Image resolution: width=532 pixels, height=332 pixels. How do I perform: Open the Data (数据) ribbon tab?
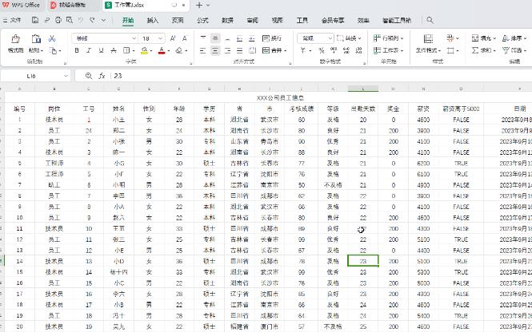pos(227,20)
